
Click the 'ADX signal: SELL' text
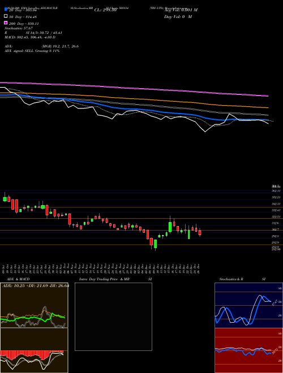pos(32,51)
